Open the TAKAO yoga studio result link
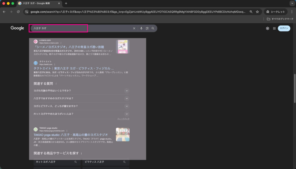The height and width of the screenshot is (169, 296). (x=71, y=135)
